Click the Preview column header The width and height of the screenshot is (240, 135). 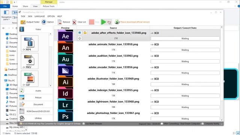65,28
